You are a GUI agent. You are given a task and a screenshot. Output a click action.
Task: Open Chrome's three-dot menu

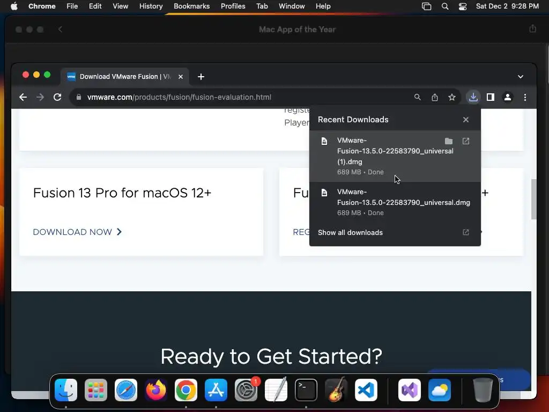pyautogui.click(x=525, y=97)
